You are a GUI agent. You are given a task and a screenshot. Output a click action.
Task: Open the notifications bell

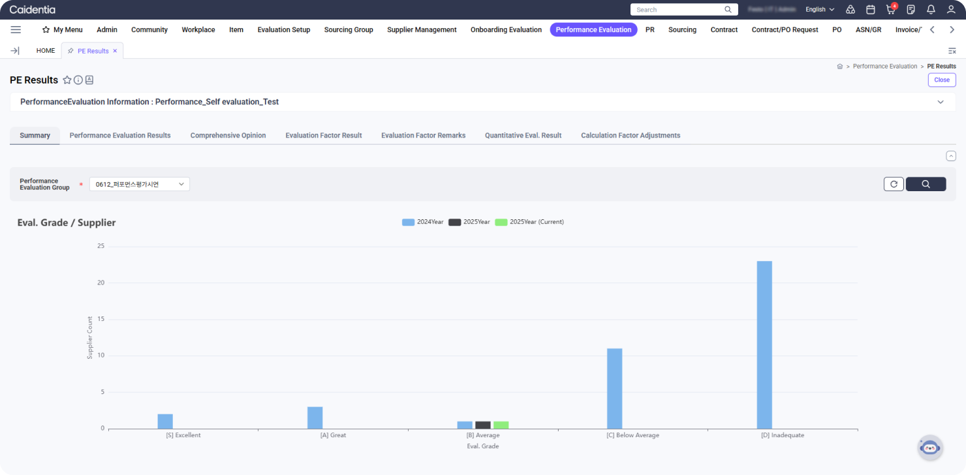coord(931,10)
